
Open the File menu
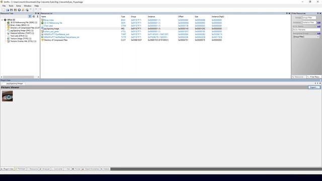4,6
